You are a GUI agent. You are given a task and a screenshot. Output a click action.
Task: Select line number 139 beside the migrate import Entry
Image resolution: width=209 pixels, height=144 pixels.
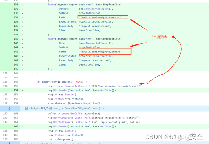coord(16,39)
